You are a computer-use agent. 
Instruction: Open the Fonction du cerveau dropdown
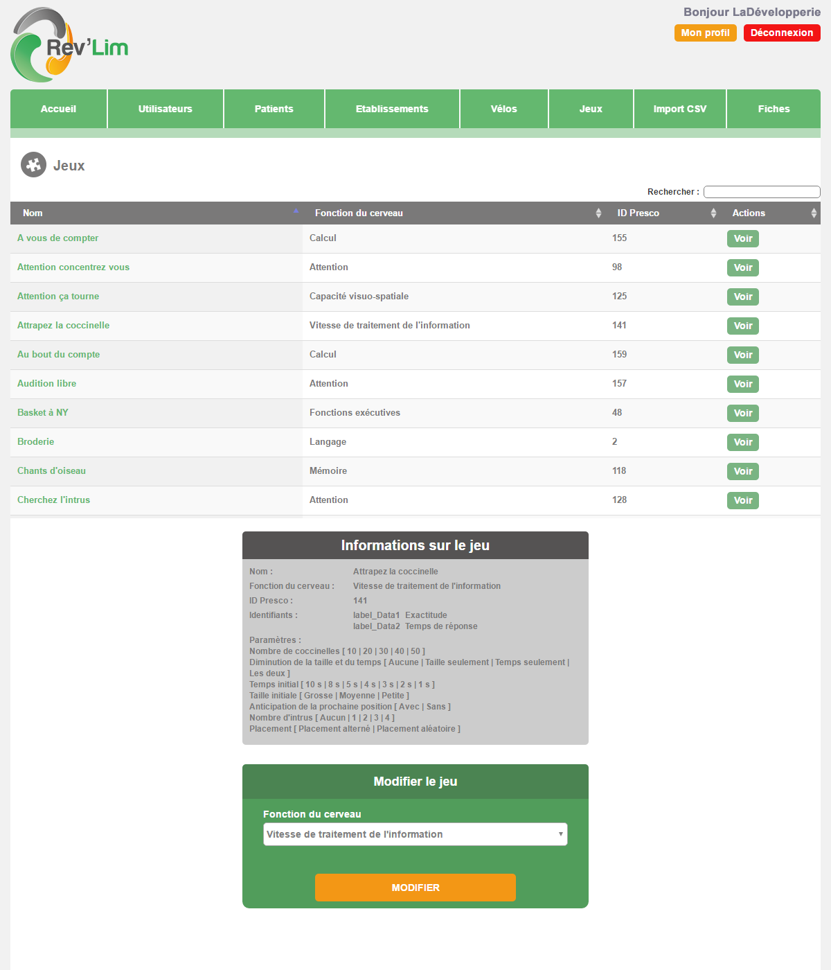(x=415, y=834)
